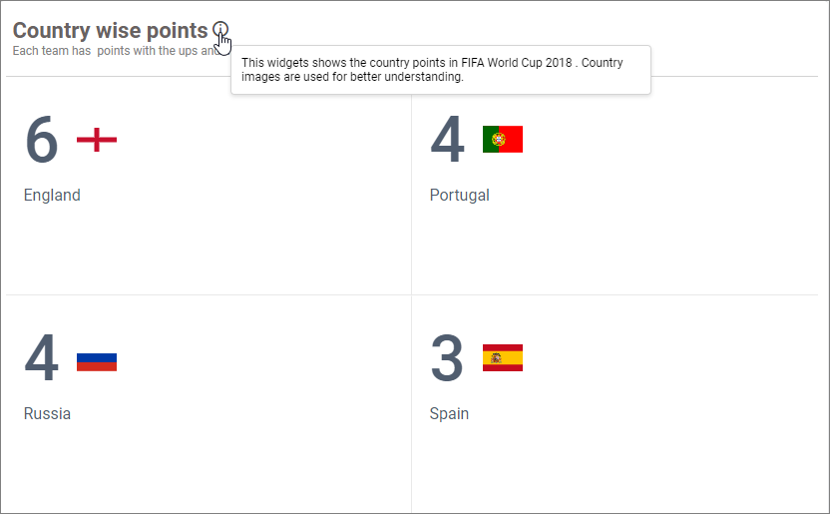Select the Spain points card
This screenshot has height=514, width=830.
click(615, 449)
